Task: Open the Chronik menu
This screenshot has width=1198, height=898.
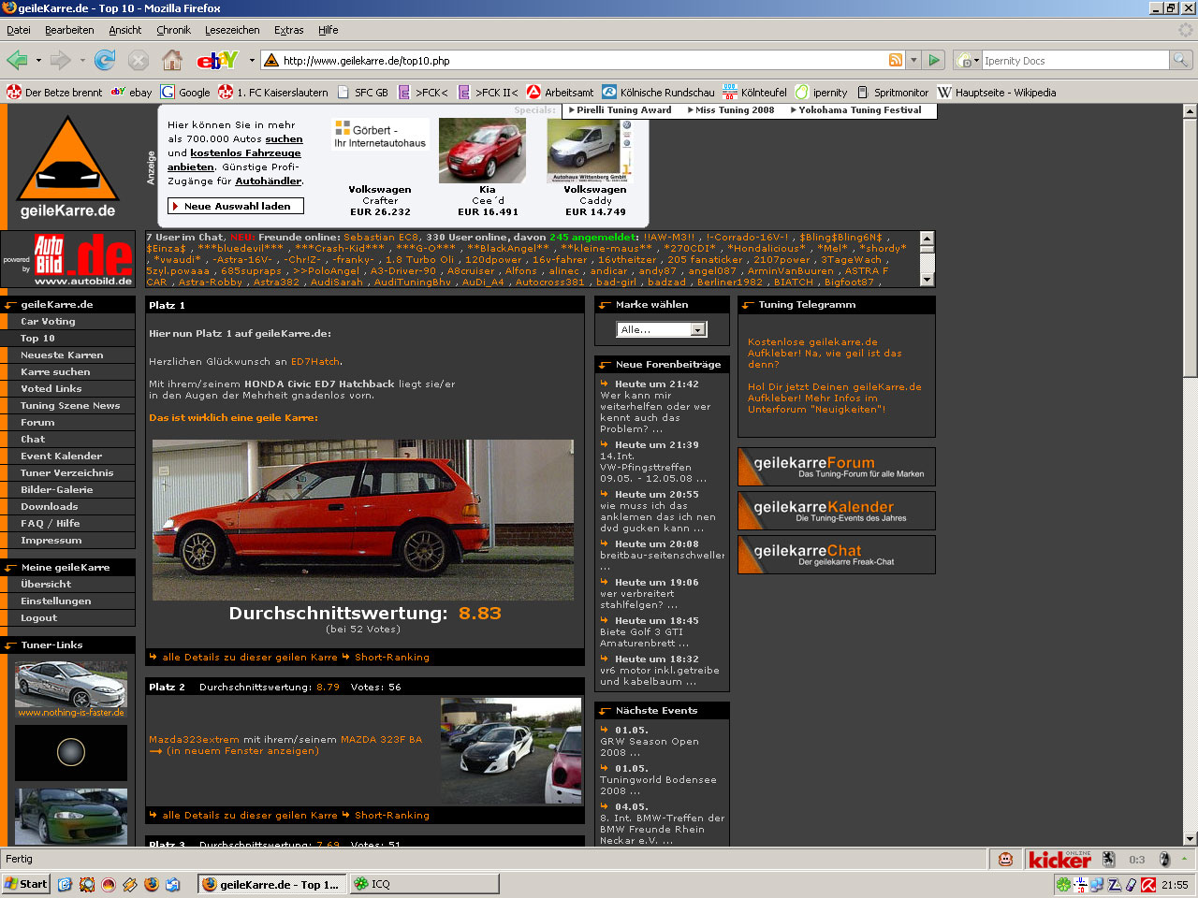Action: point(173,30)
